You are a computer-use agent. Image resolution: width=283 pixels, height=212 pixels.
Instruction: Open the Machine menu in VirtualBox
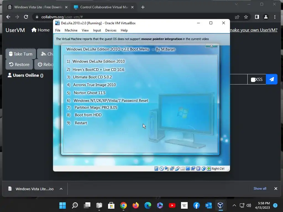[x=71, y=30]
